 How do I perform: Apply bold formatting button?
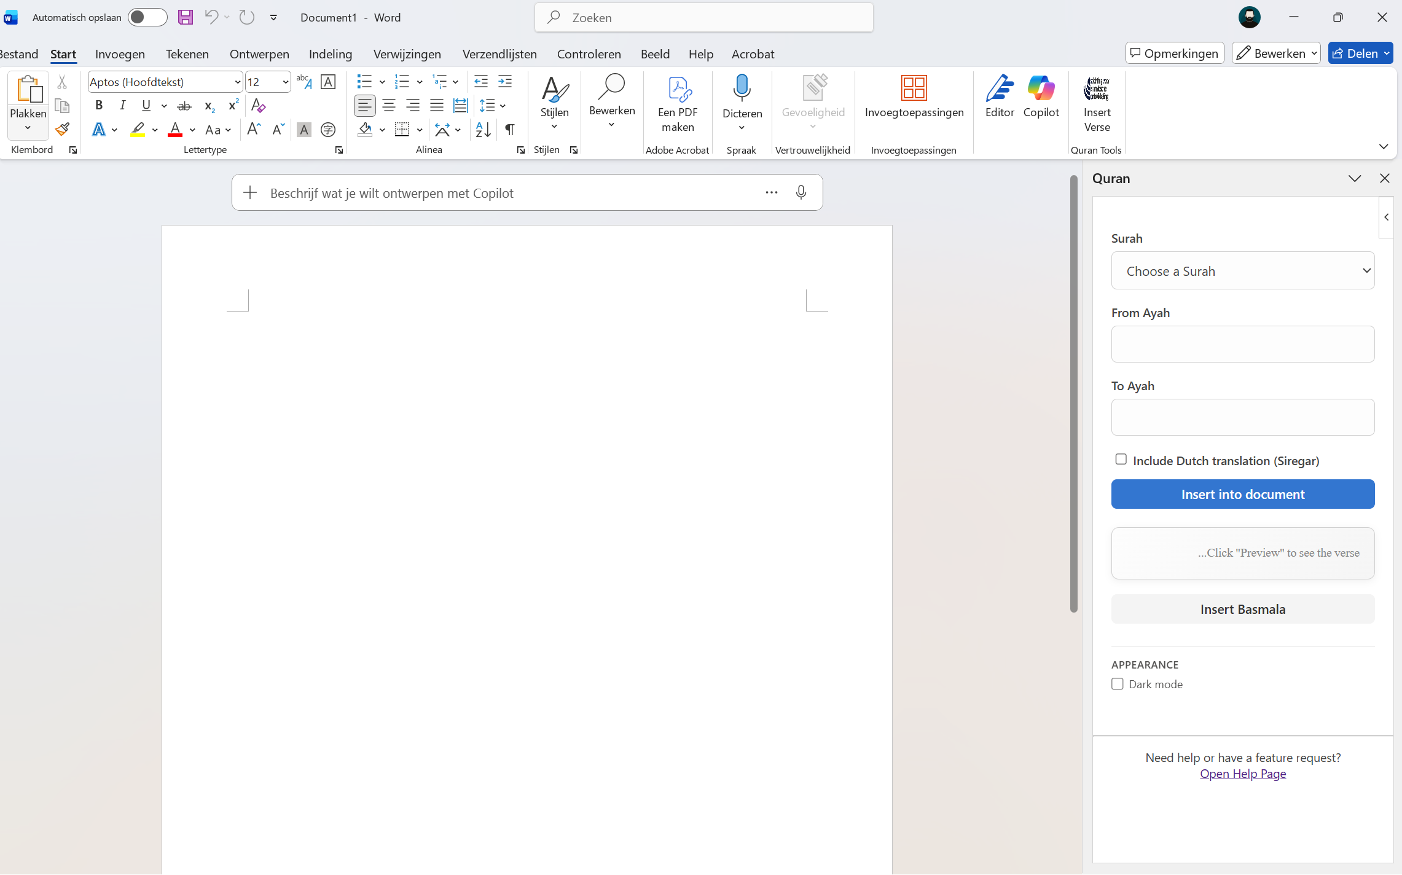[x=99, y=106]
